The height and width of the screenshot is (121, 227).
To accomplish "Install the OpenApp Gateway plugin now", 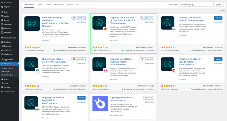I will [149, 98].
